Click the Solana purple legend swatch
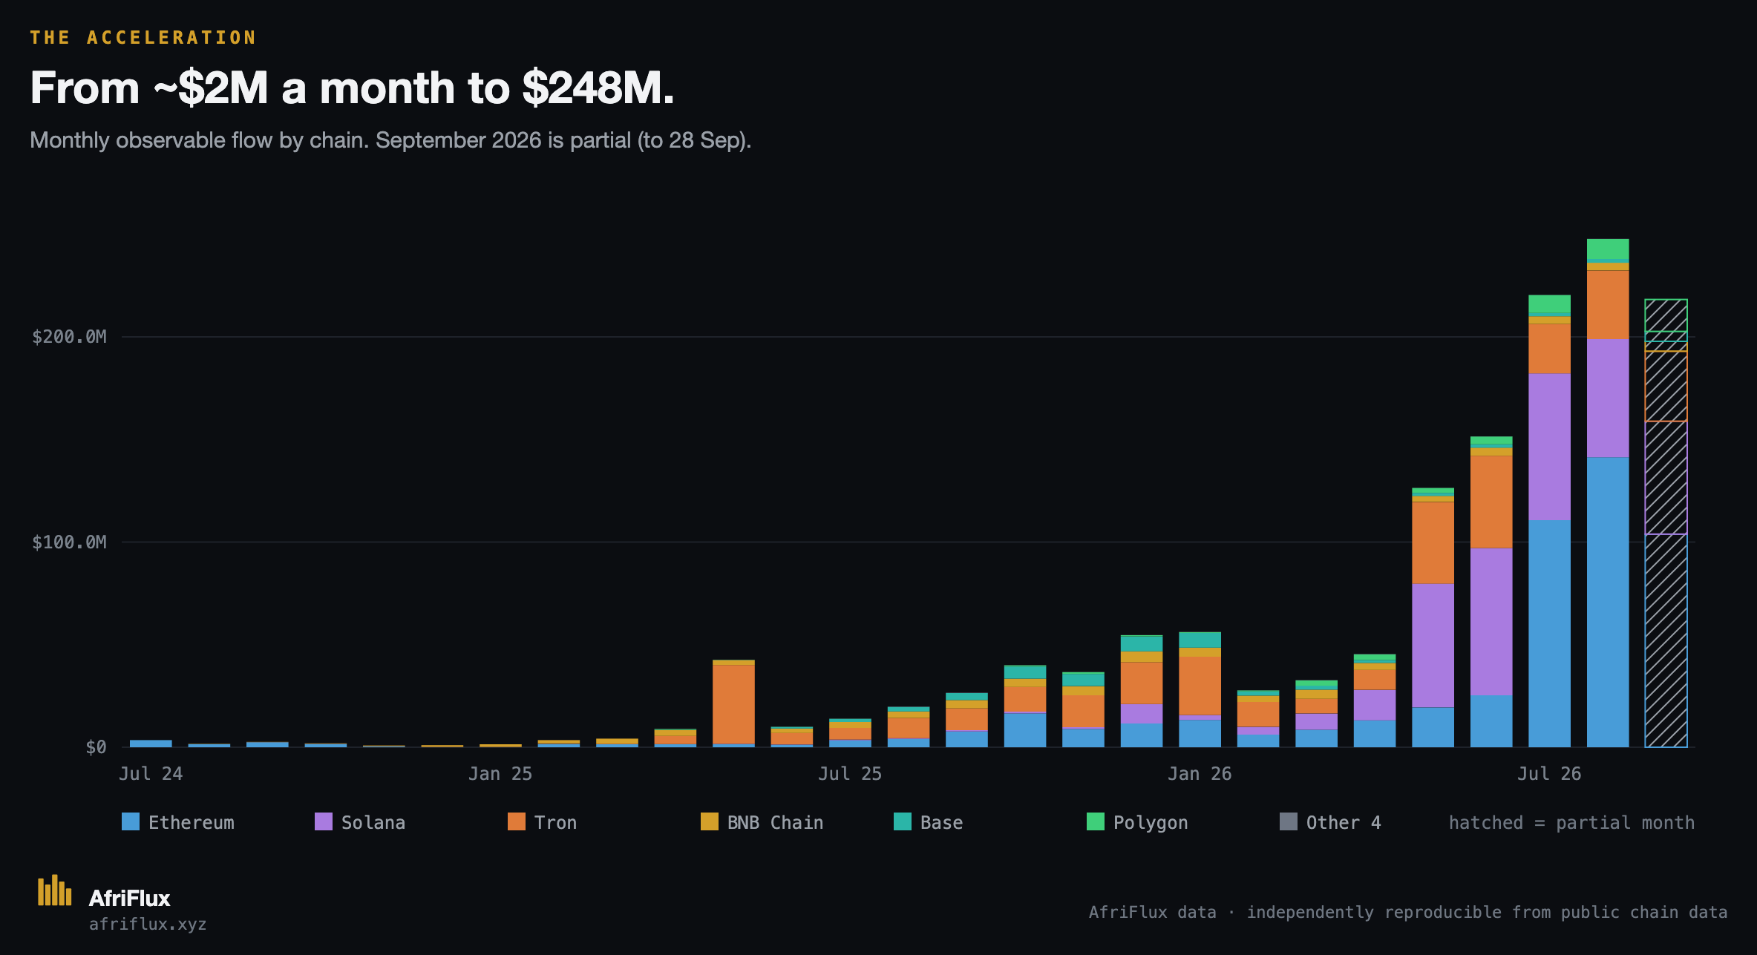1757x955 pixels. click(324, 821)
